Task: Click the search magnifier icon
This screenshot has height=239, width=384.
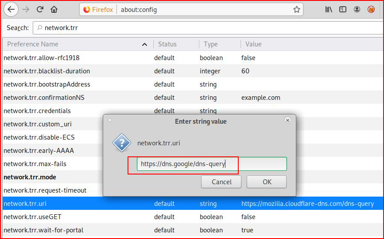Action: click(39, 28)
